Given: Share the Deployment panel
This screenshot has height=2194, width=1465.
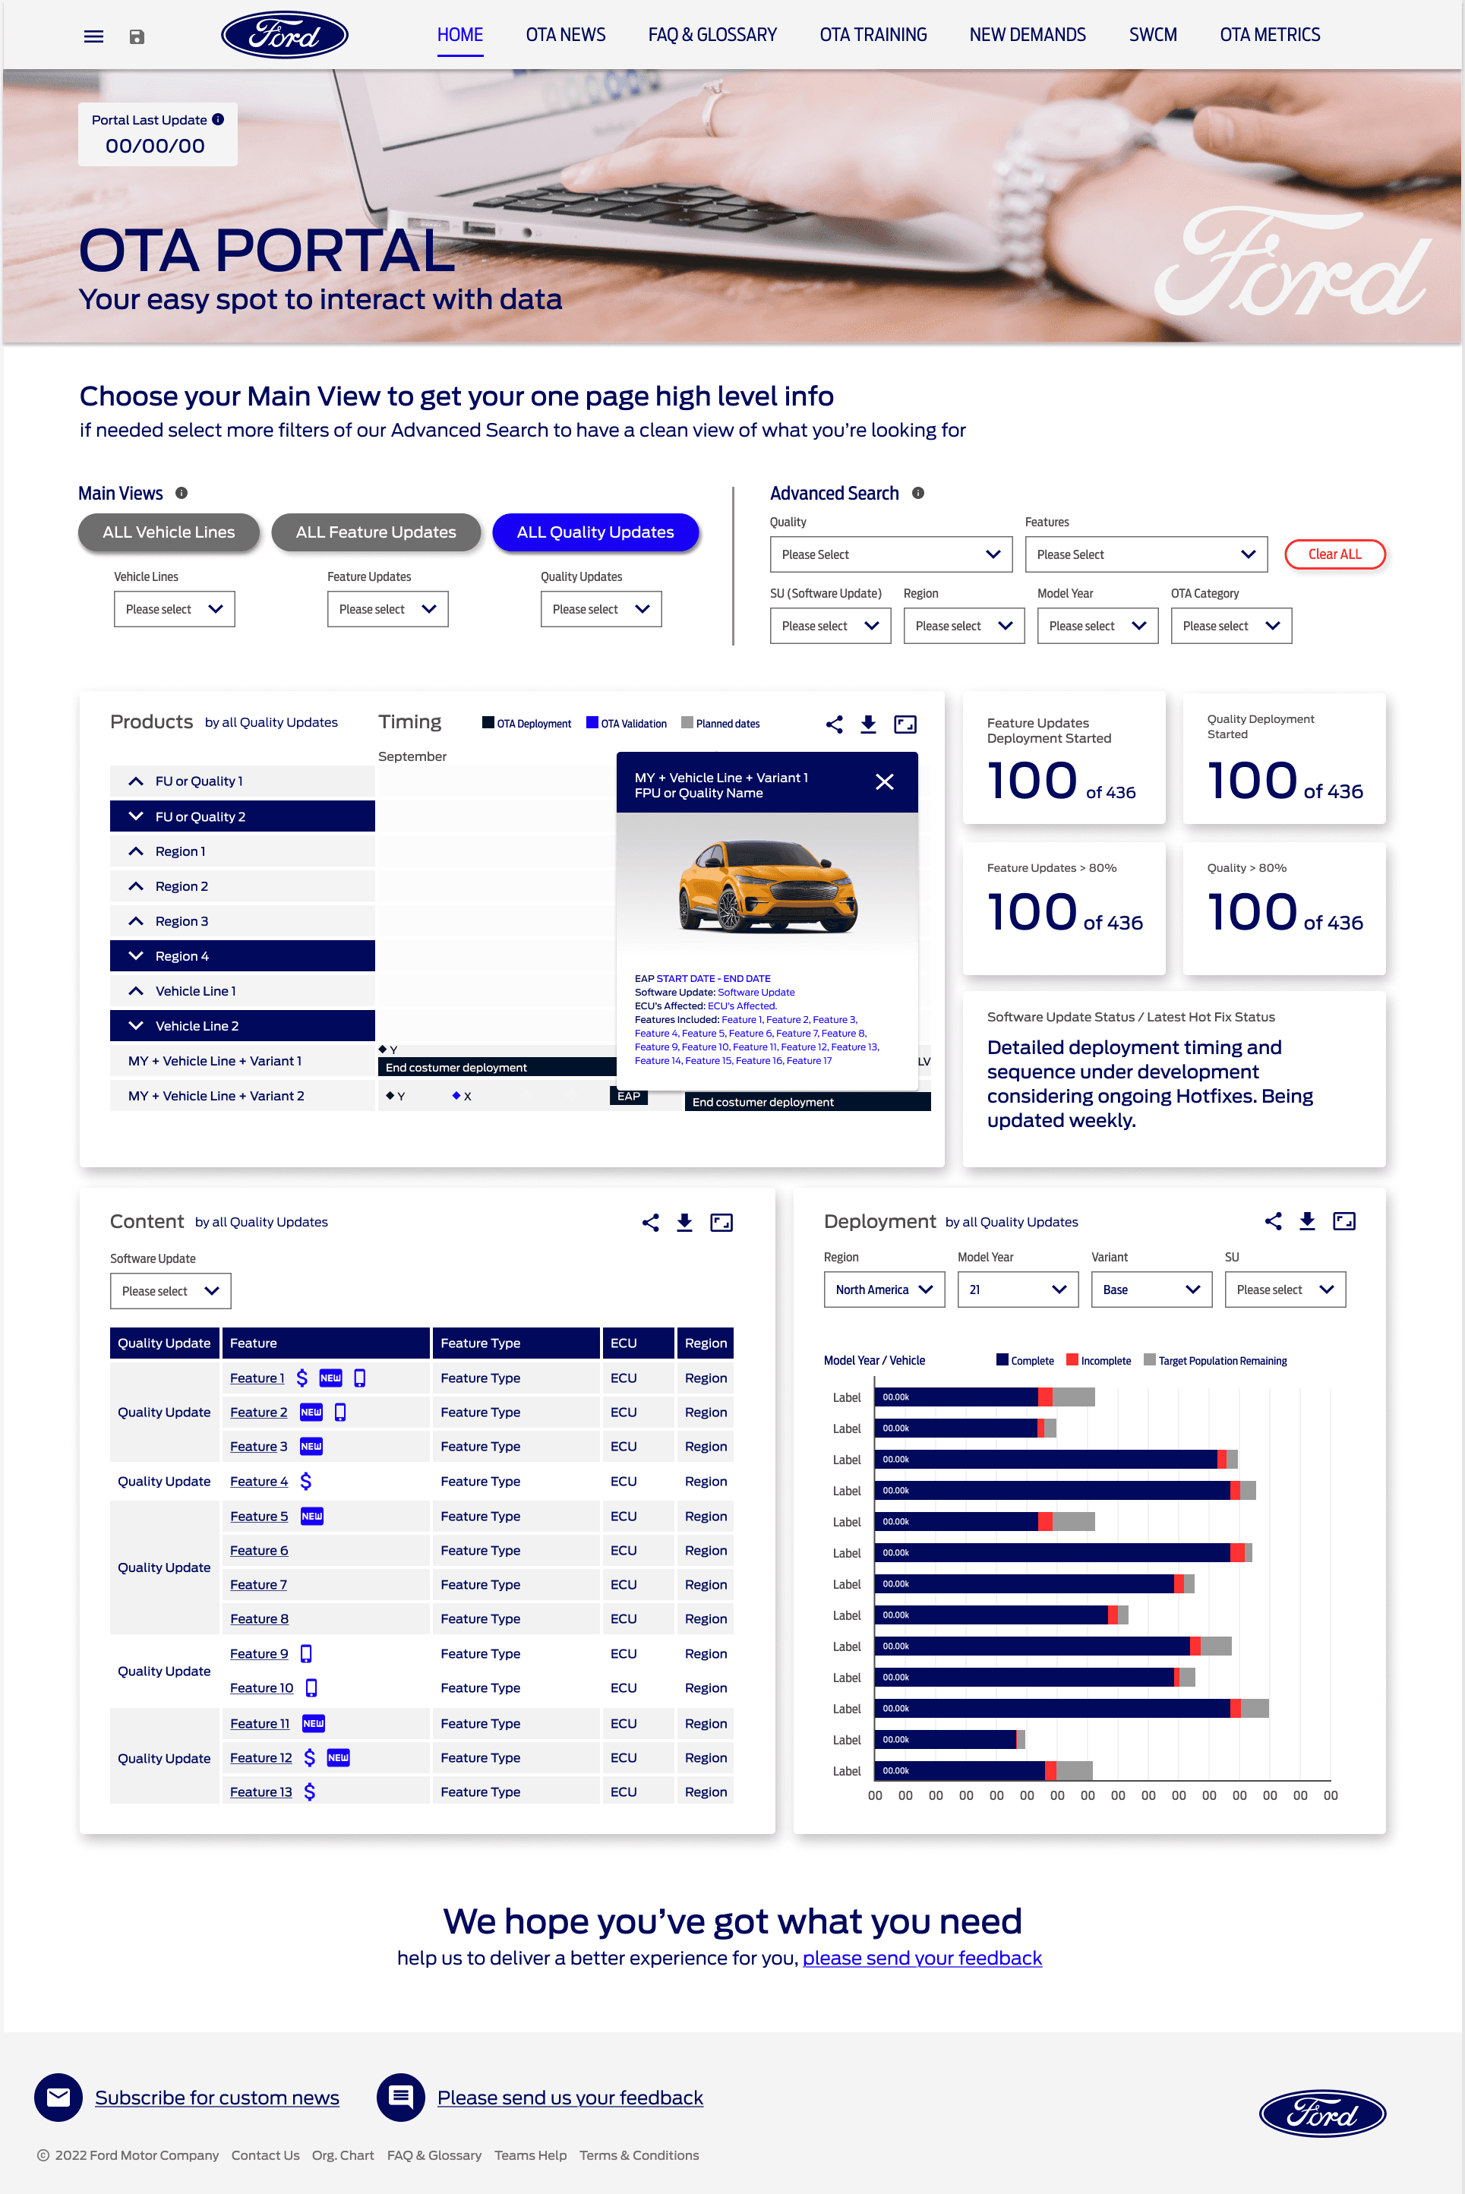Looking at the screenshot, I should [1273, 1220].
